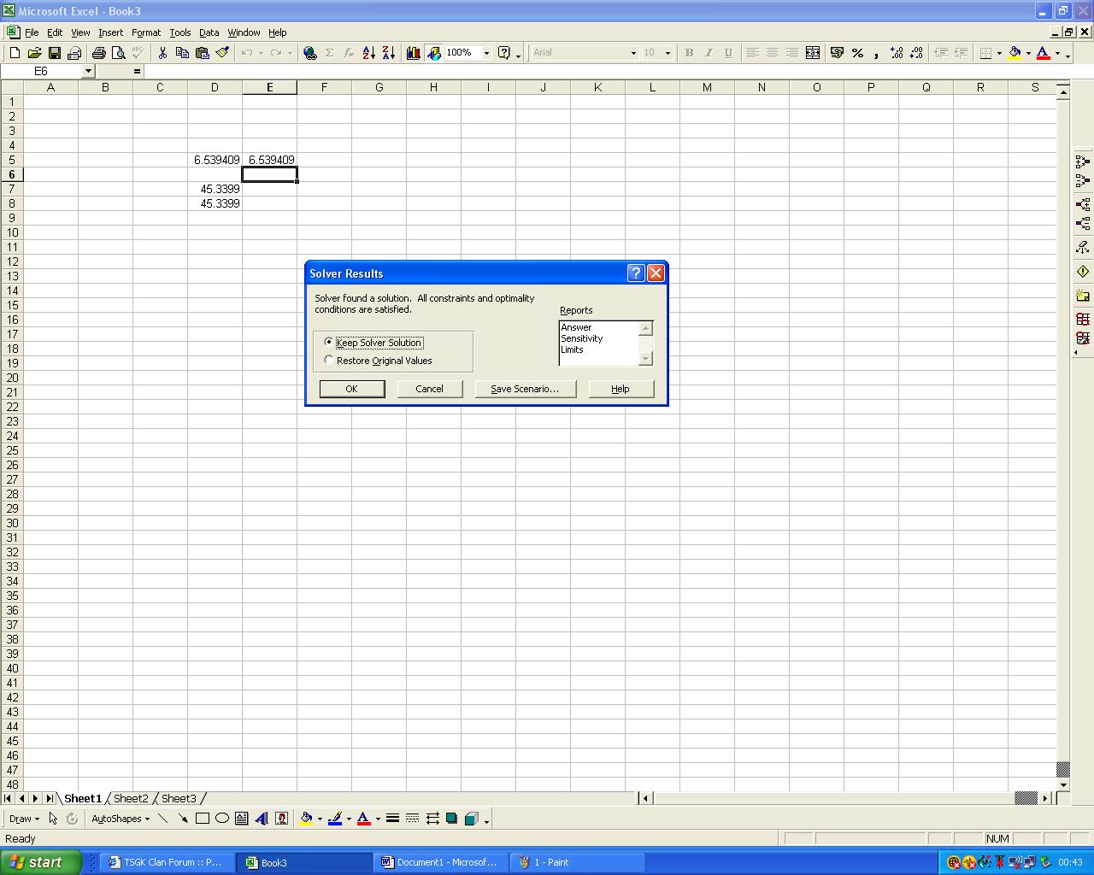
Task: Open Print Preview from the toolbar
Action: [118, 53]
